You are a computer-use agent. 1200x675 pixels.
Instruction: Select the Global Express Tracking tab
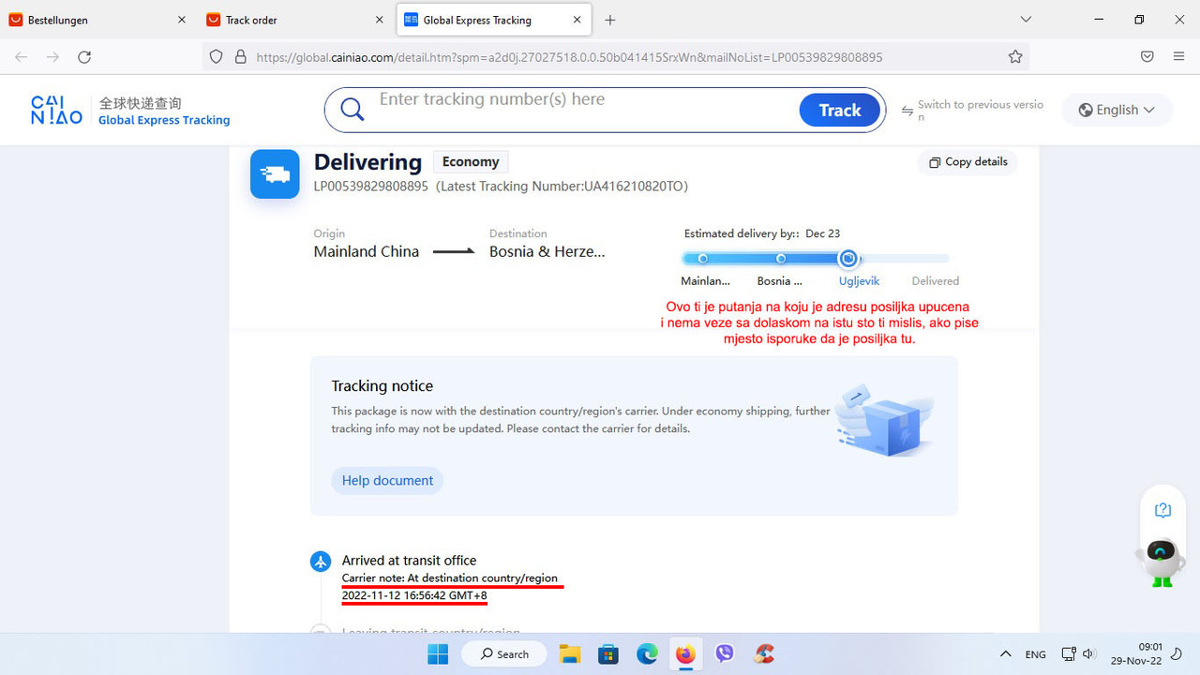tap(494, 20)
